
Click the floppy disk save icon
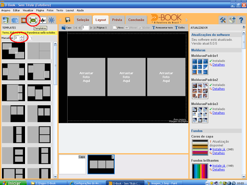68,20
